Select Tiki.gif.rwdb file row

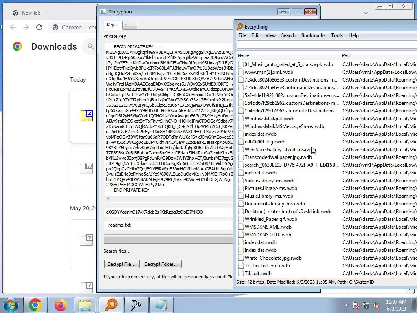point(258,273)
